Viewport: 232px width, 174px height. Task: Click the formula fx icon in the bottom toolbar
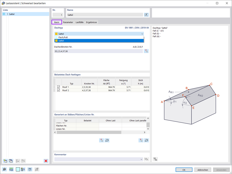coord(37,169)
